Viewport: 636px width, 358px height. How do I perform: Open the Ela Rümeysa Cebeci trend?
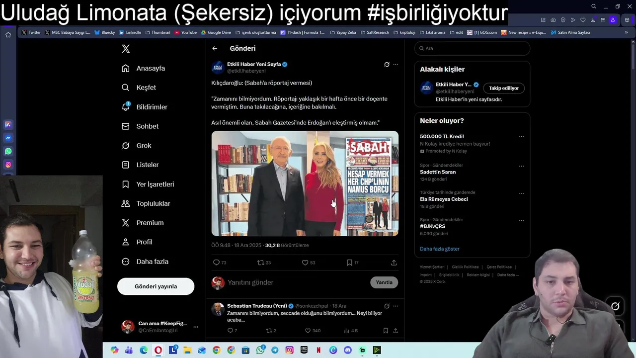(444, 199)
